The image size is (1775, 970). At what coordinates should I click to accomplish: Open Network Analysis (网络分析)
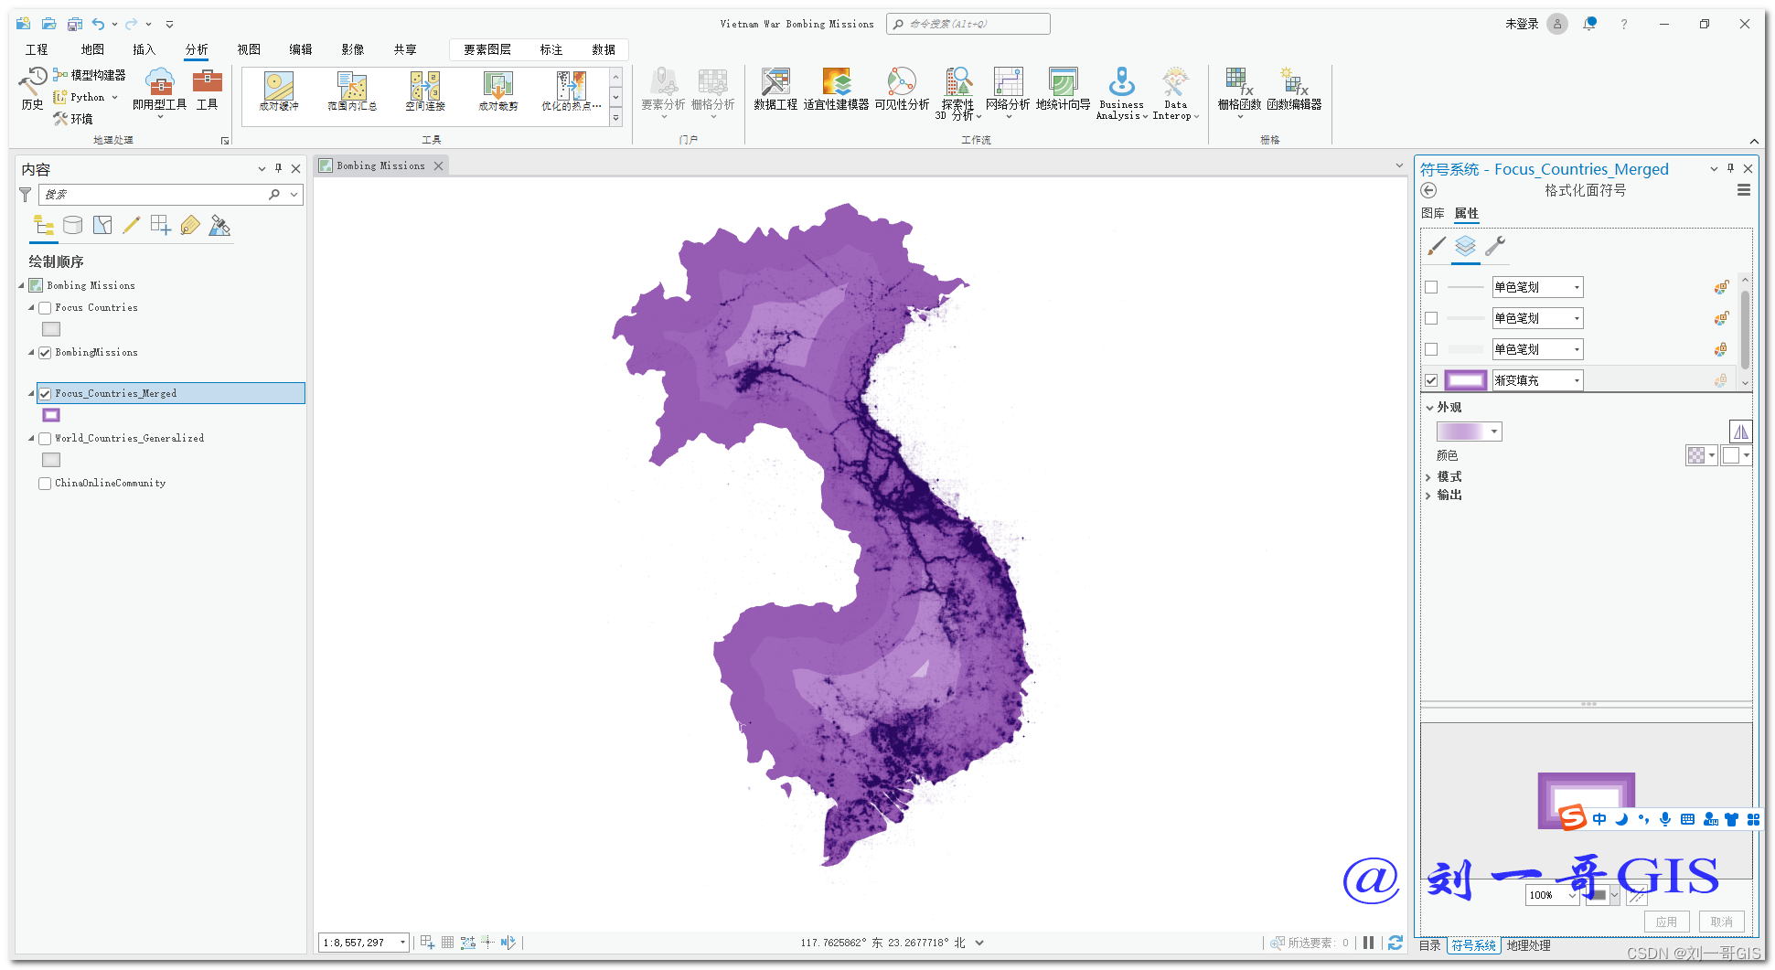click(x=1008, y=91)
